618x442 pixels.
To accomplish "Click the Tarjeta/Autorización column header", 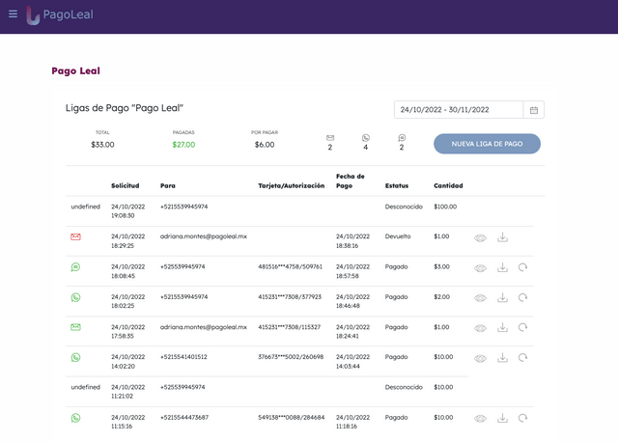I will 292,186.
